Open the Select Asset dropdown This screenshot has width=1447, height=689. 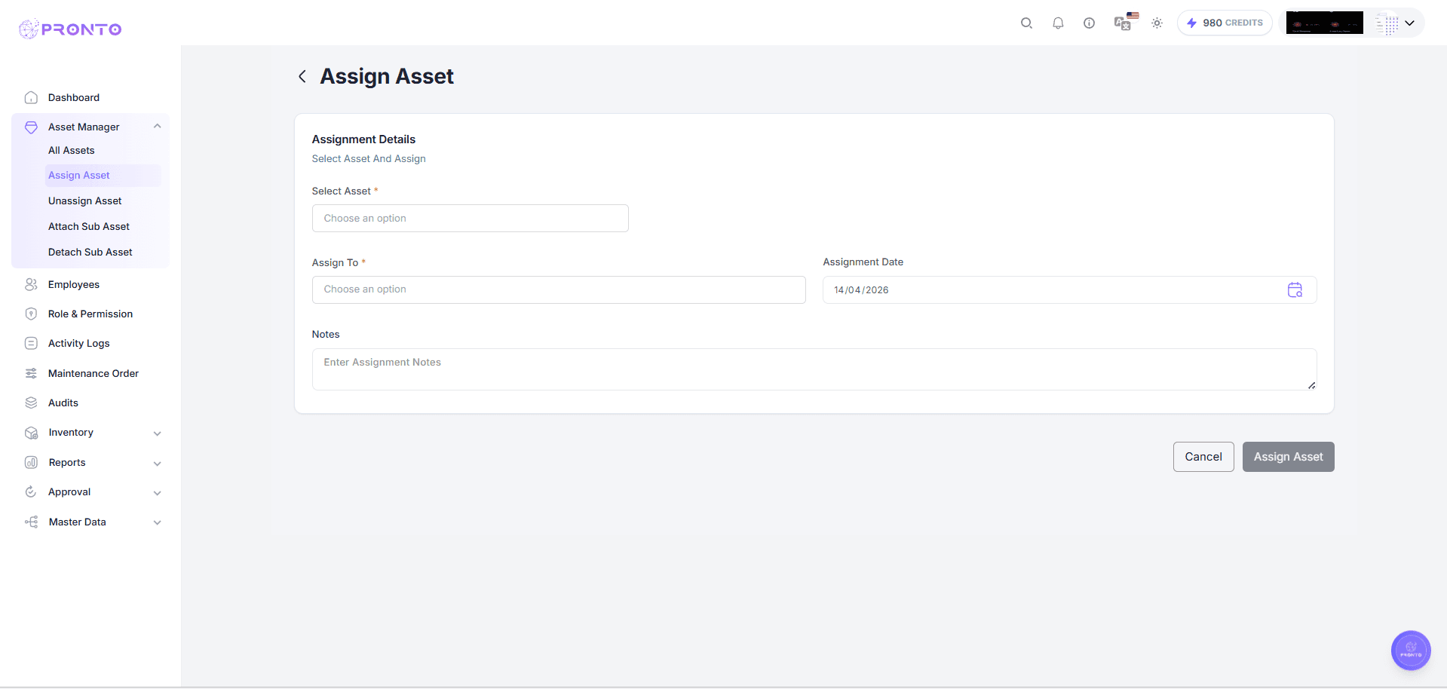[x=470, y=218]
